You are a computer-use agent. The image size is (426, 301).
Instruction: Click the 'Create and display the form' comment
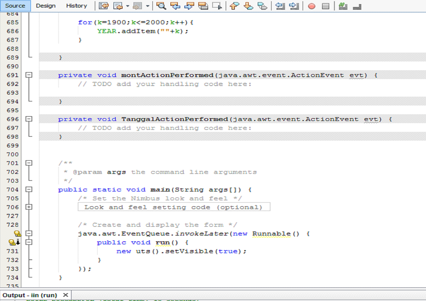point(157,225)
